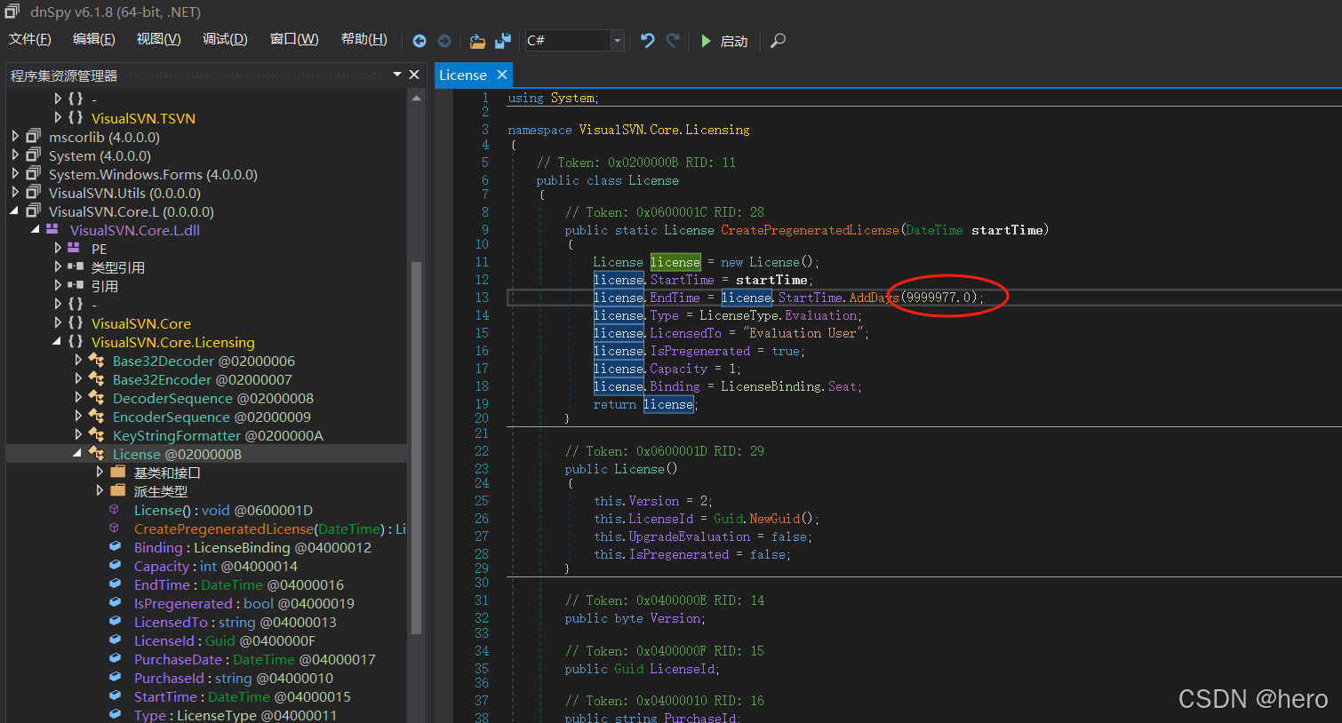Click the green start debugging button
Viewport: 1342px width, 723px height.
tap(706, 41)
